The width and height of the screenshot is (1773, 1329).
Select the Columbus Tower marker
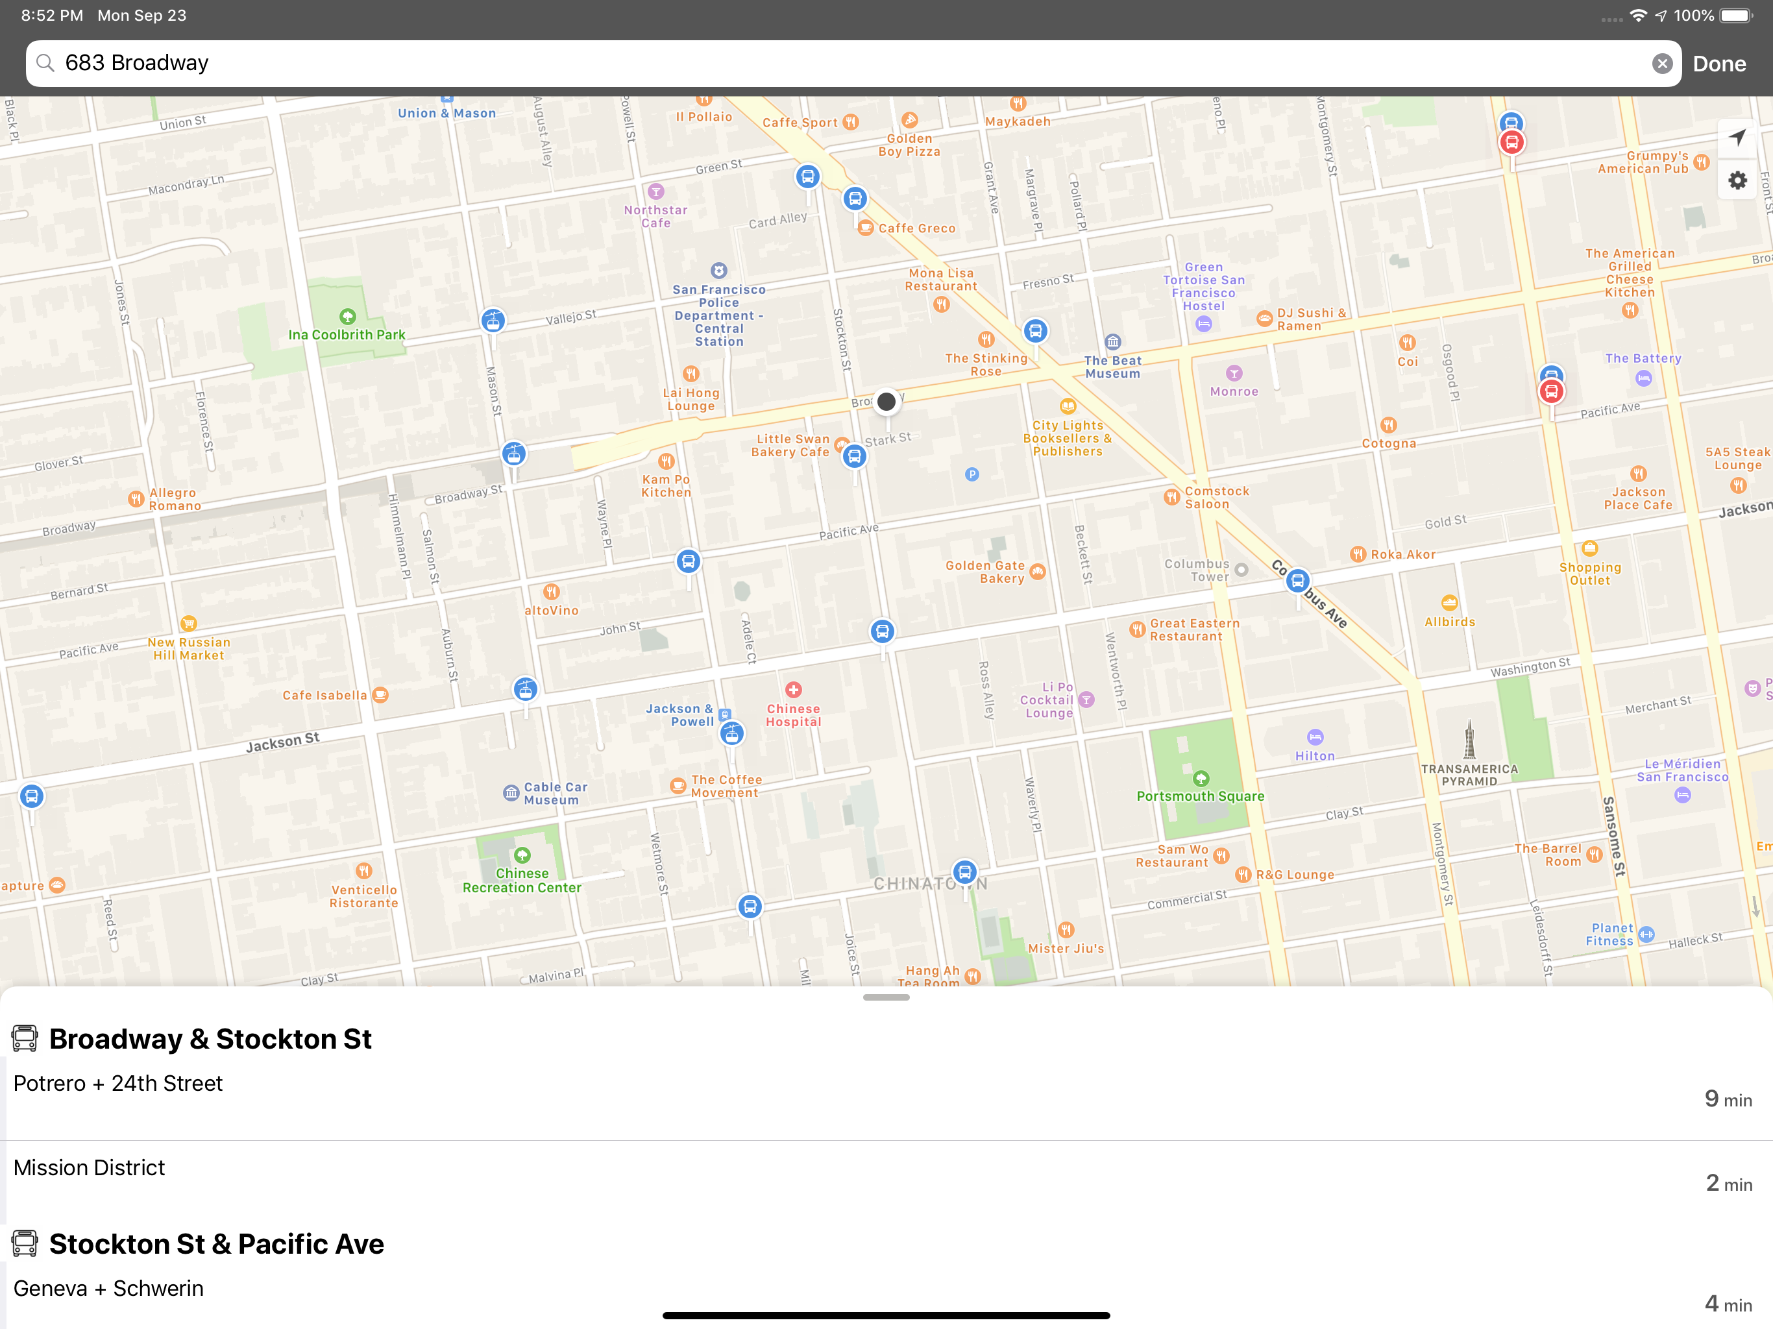click(x=1241, y=570)
